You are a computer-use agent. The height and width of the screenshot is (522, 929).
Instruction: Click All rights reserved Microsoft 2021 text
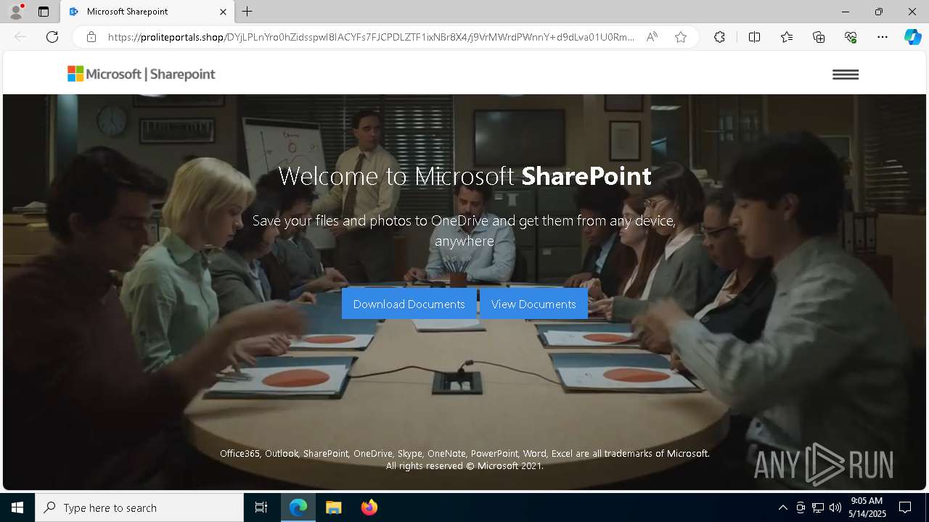(x=464, y=465)
